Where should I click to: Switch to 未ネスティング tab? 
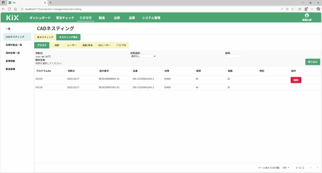point(45,37)
